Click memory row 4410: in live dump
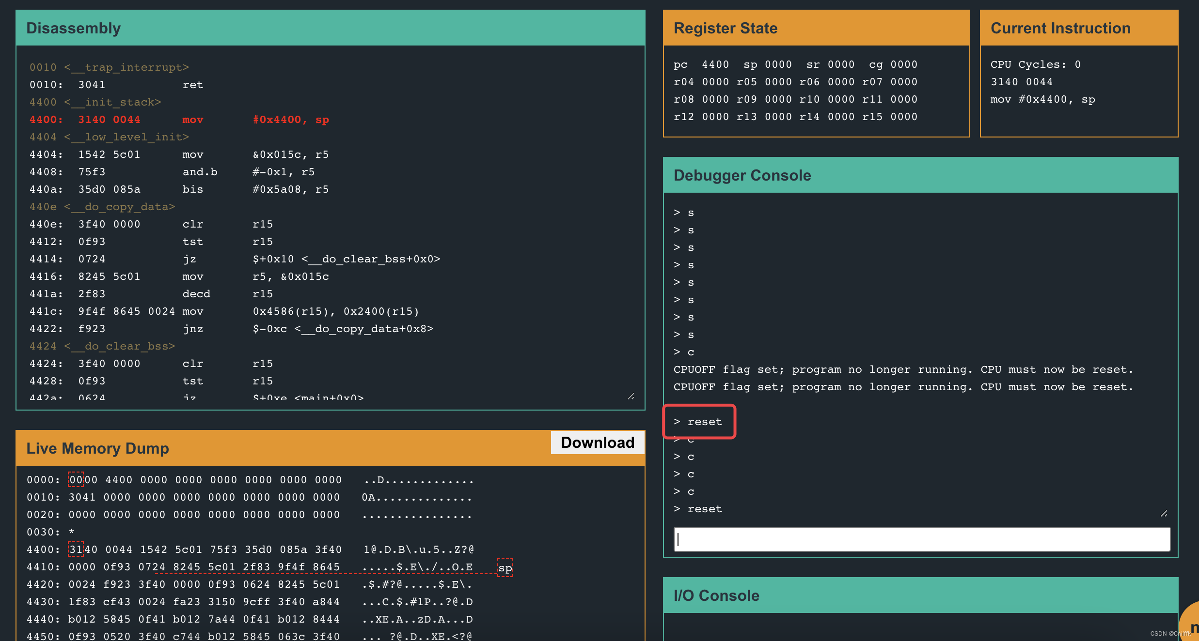 249,567
